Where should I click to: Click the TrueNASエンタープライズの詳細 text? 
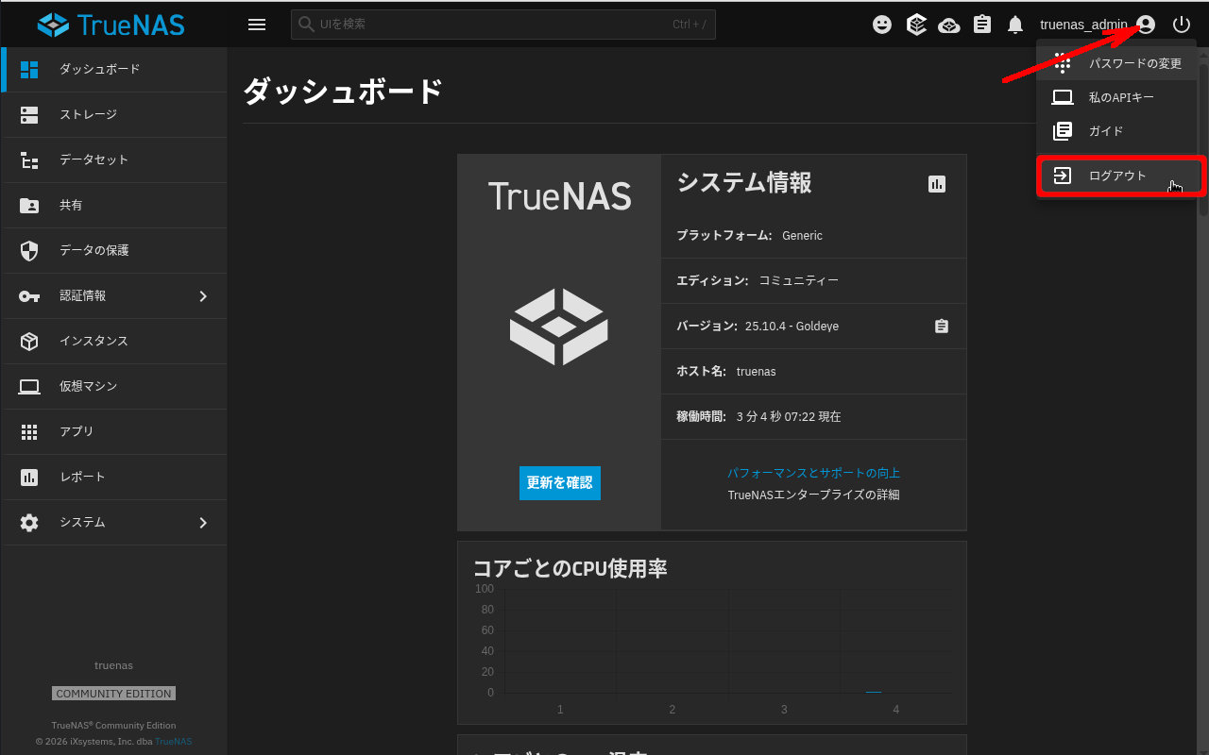tap(813, 495)
